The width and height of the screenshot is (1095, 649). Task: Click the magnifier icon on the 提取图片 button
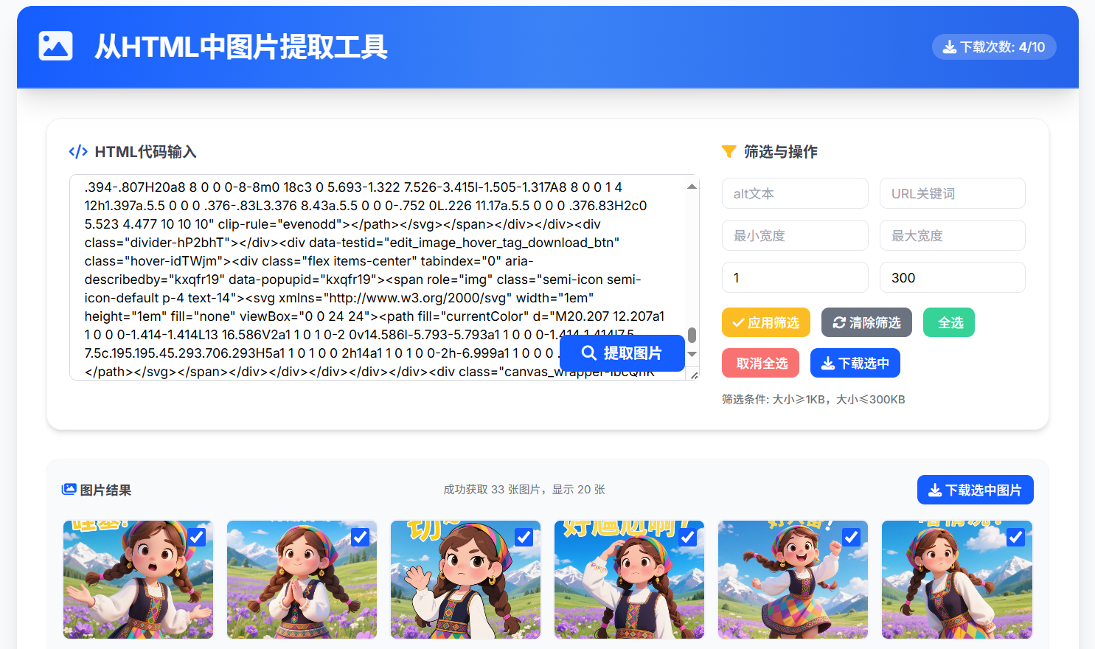(588, 353)
